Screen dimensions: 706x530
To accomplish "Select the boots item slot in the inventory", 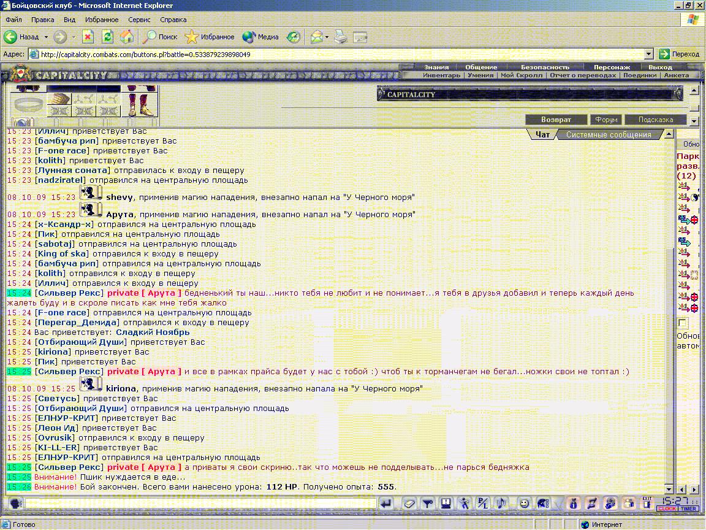I will [140, 104].
